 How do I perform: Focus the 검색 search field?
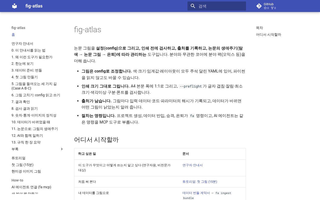217,6
